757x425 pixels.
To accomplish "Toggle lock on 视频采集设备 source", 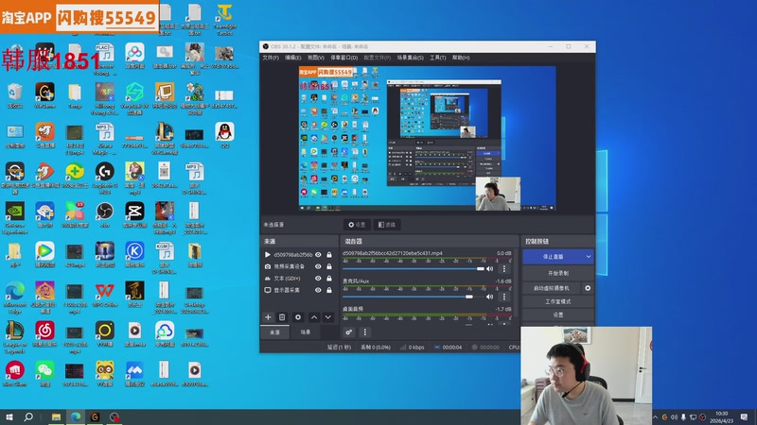I will 329,266.
